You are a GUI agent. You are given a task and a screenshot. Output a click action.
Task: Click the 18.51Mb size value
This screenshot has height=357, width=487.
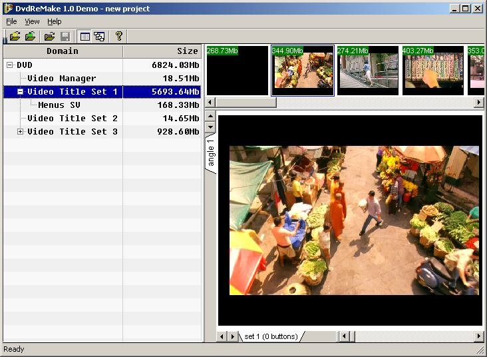[x=181, y=79]
